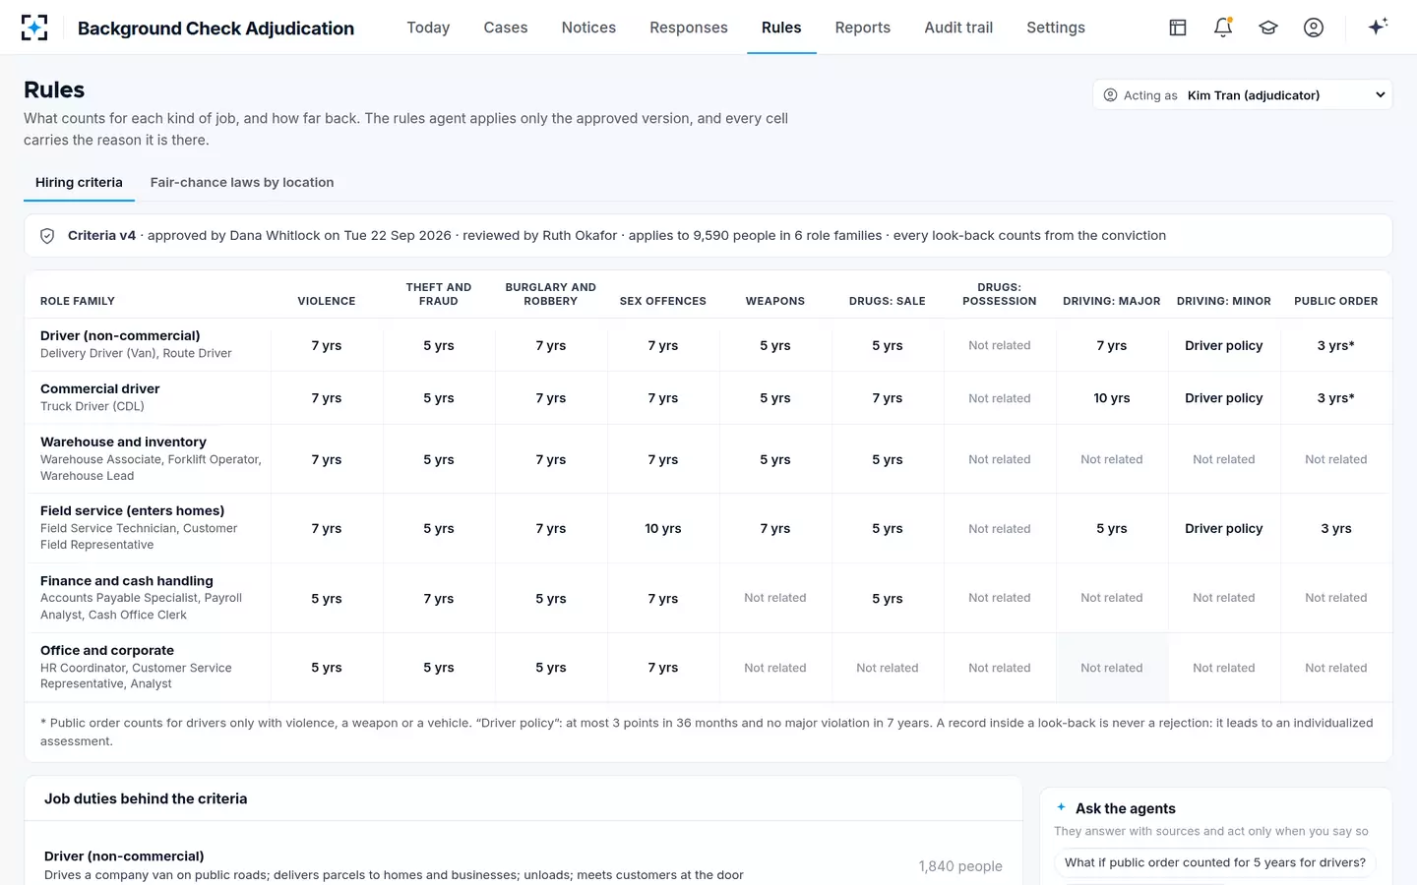1417x885 pixels.
Task: Click the Burglary and Robbery column header
Action: pos(551,294)
